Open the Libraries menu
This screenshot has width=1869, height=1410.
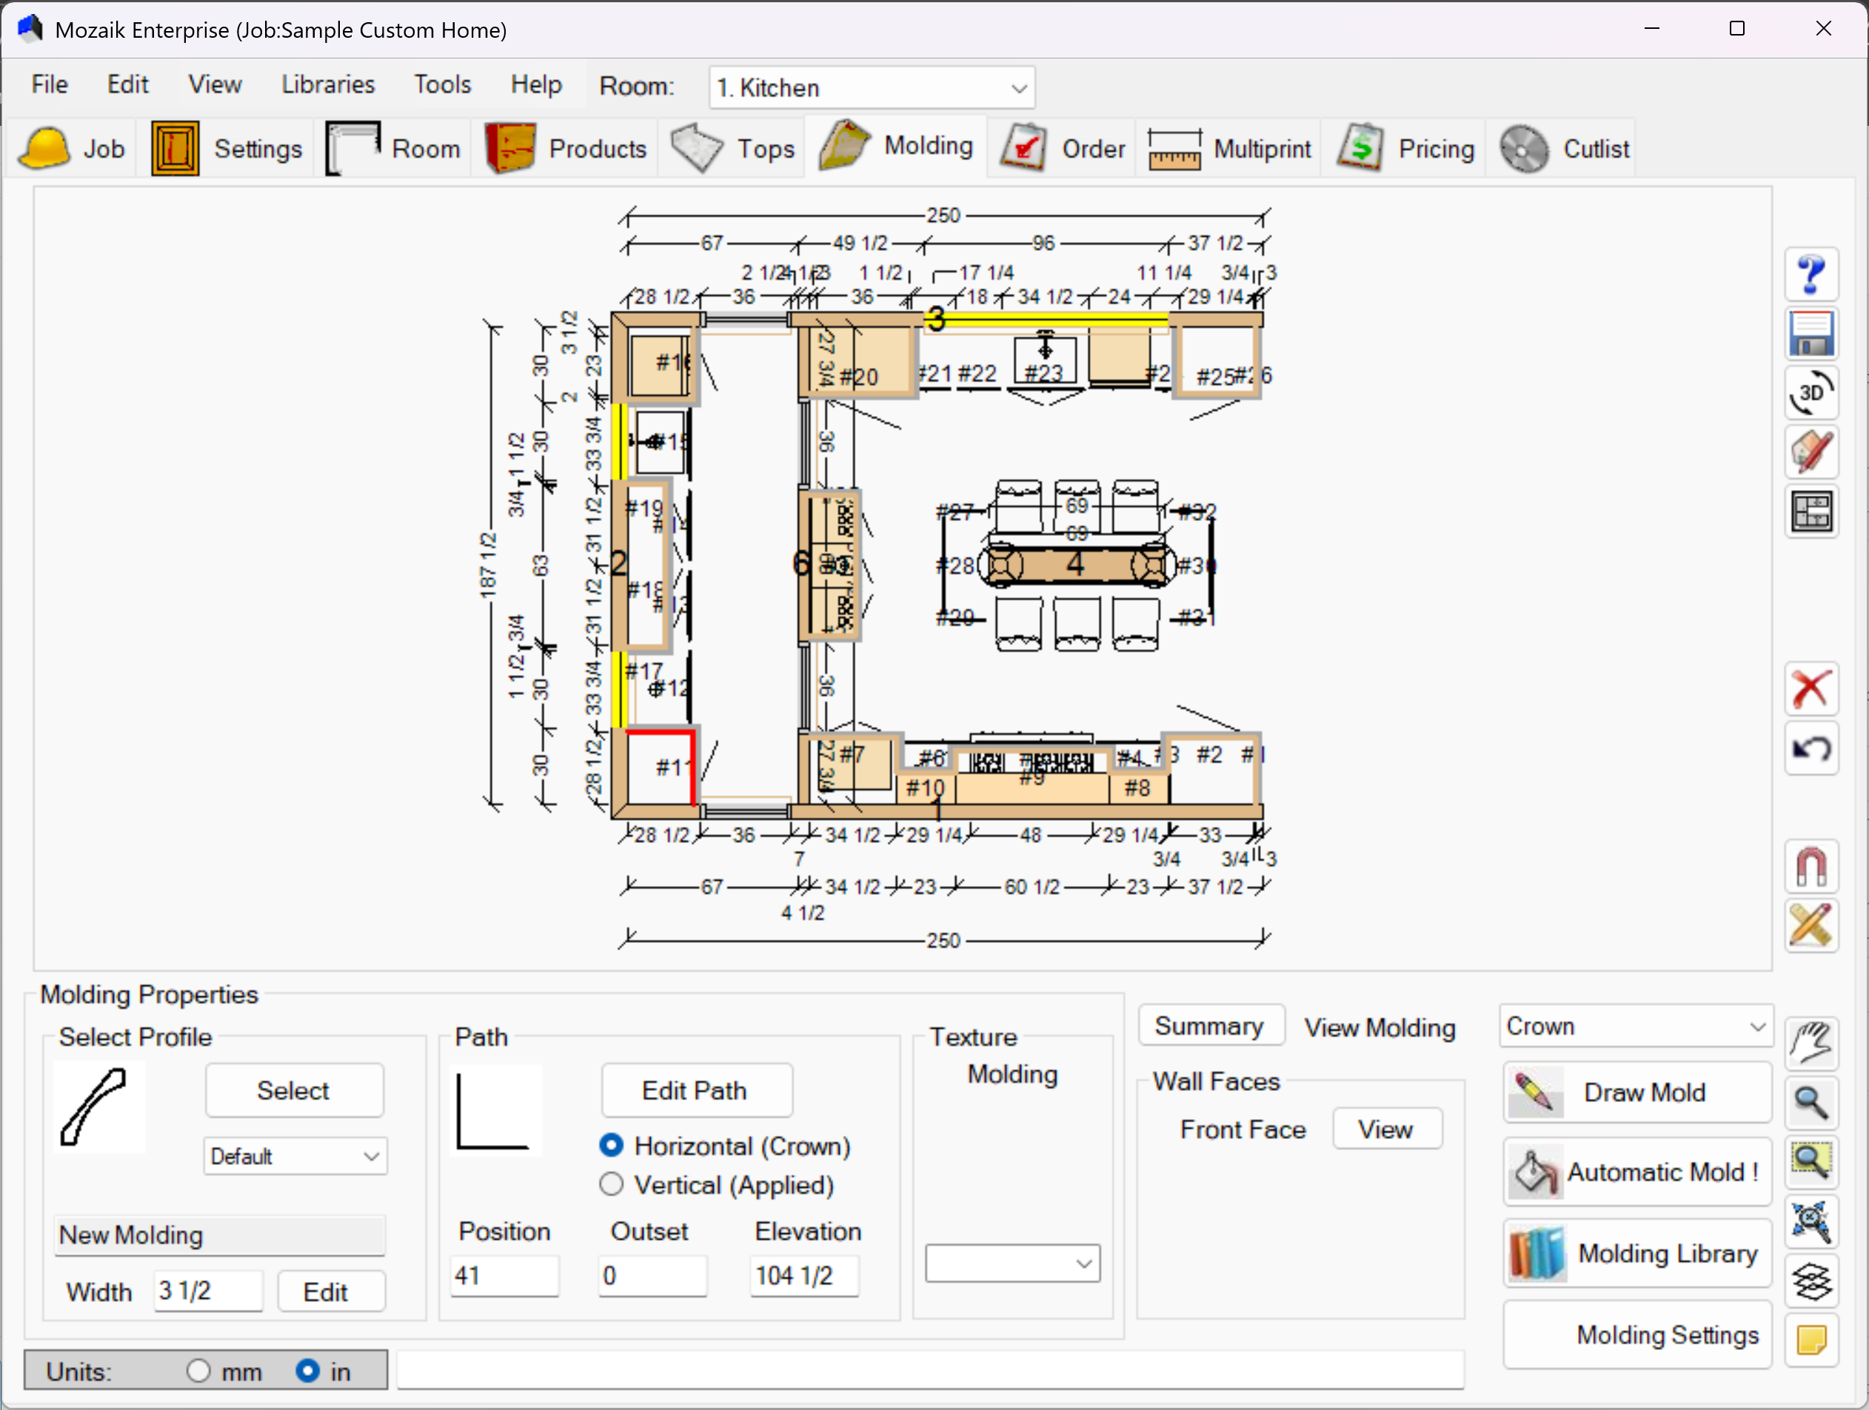tap(328, 84)
